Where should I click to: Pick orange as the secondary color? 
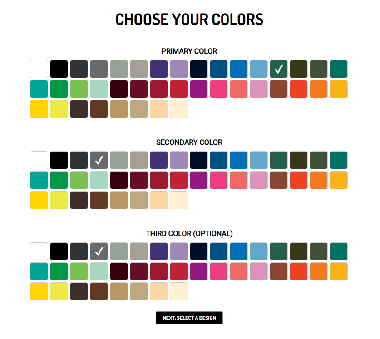pyautogui.click(x=319, y=180)
